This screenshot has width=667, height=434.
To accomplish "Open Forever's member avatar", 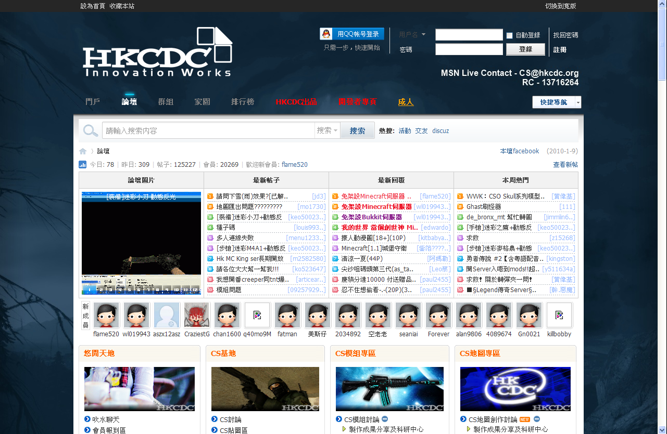I will tap(438, 315).
